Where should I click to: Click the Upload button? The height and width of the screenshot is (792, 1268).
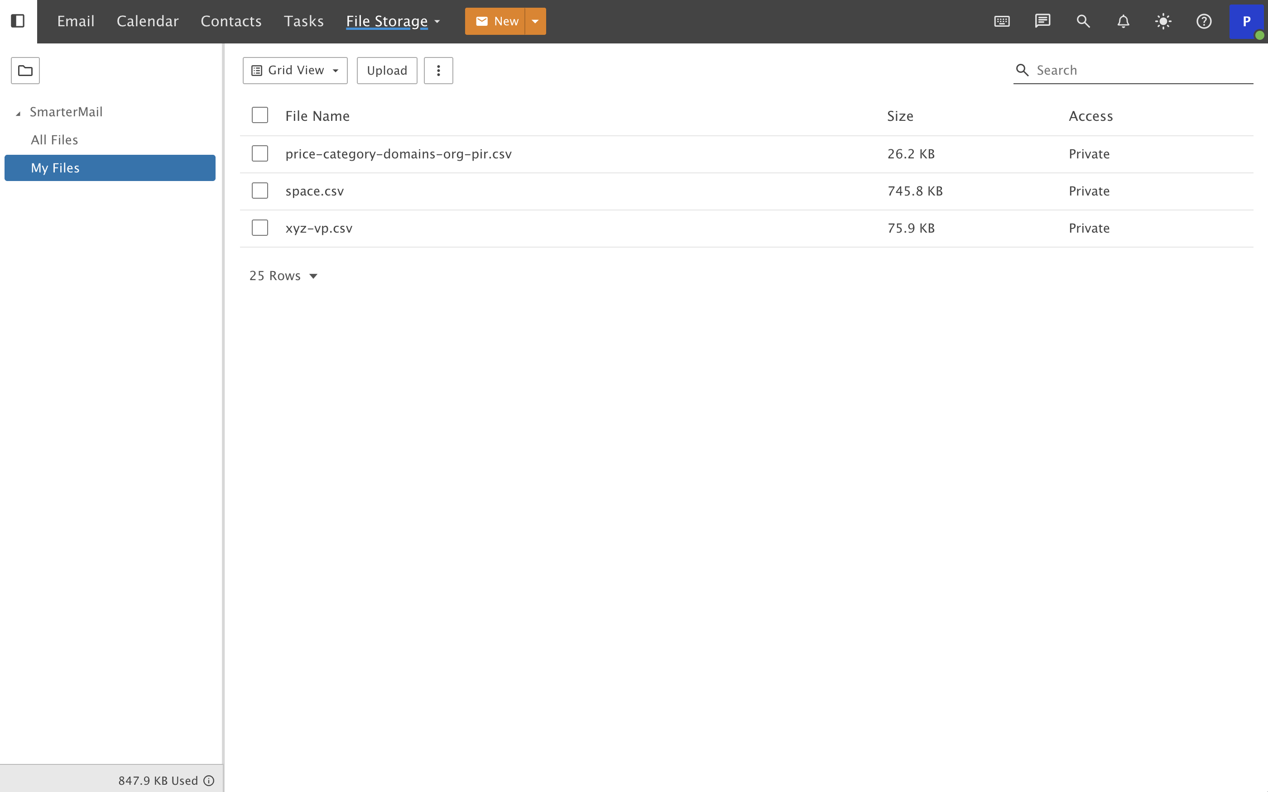click(x=387, y=70)
